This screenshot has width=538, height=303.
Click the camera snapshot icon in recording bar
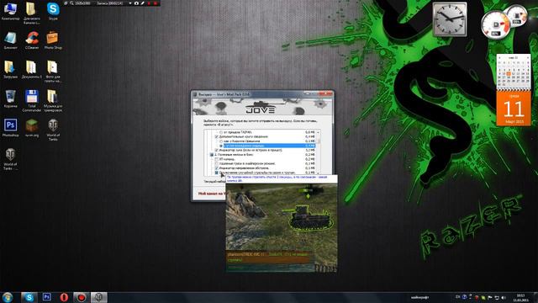click(x=136, y=3)
